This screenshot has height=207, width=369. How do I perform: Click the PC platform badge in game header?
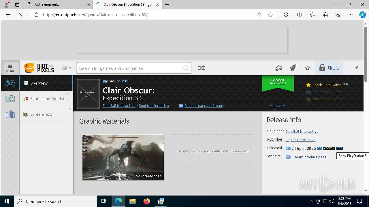pyautogui.click(x=105, y=81)
